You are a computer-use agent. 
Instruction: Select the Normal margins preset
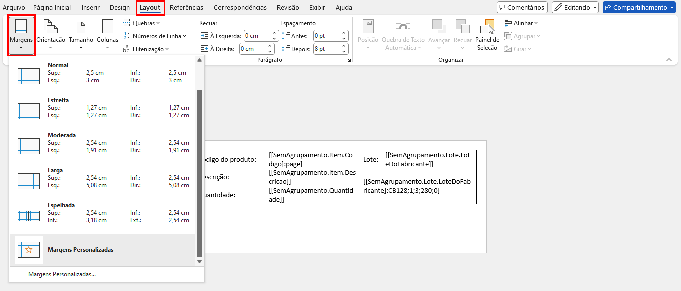point(102,73)
